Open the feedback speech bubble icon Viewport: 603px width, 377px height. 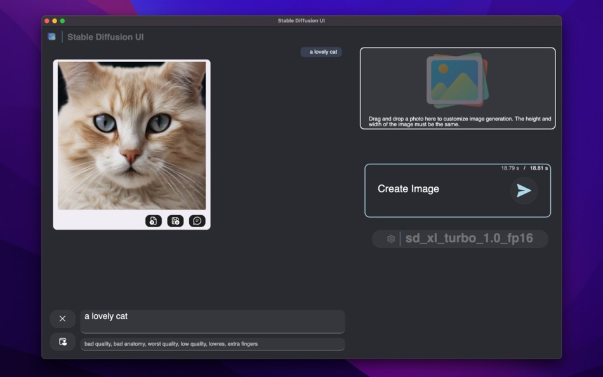[197, 221]
